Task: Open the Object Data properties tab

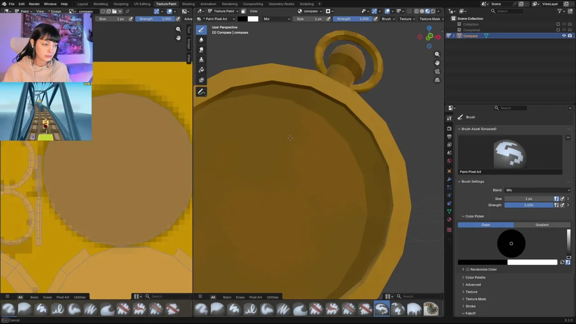Action: pos(449,211)
